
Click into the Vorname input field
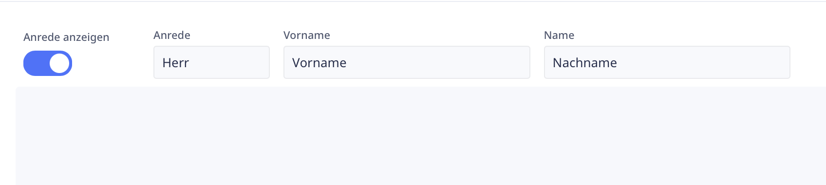(407, 62)
